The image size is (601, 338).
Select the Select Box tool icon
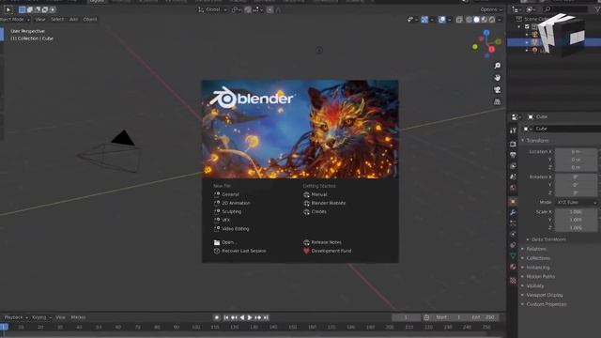(x=8, y=9)
